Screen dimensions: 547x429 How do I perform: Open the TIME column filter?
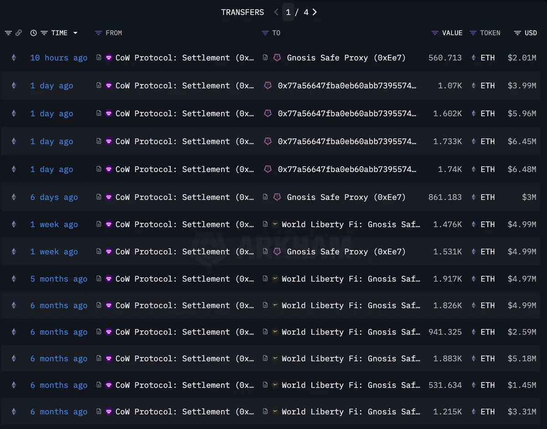point(44,33)
